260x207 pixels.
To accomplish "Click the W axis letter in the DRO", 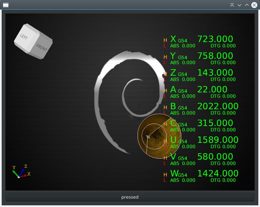I will pos(175,173).
